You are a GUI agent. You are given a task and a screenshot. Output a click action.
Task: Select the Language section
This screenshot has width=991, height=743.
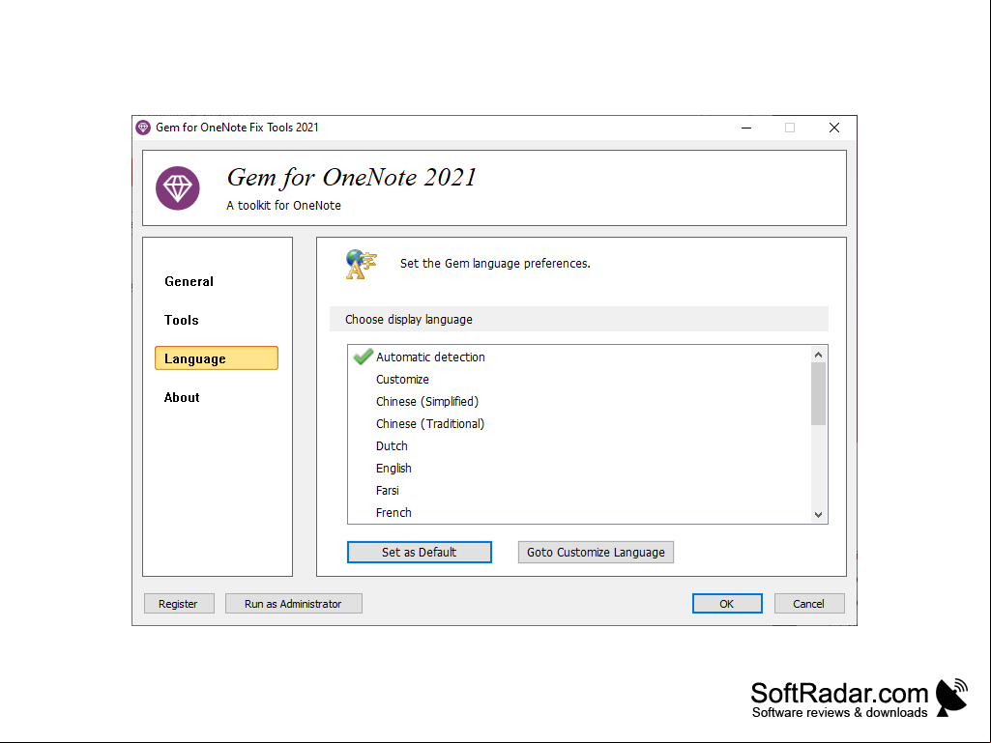pyautogui.click(x=217, y=358)
